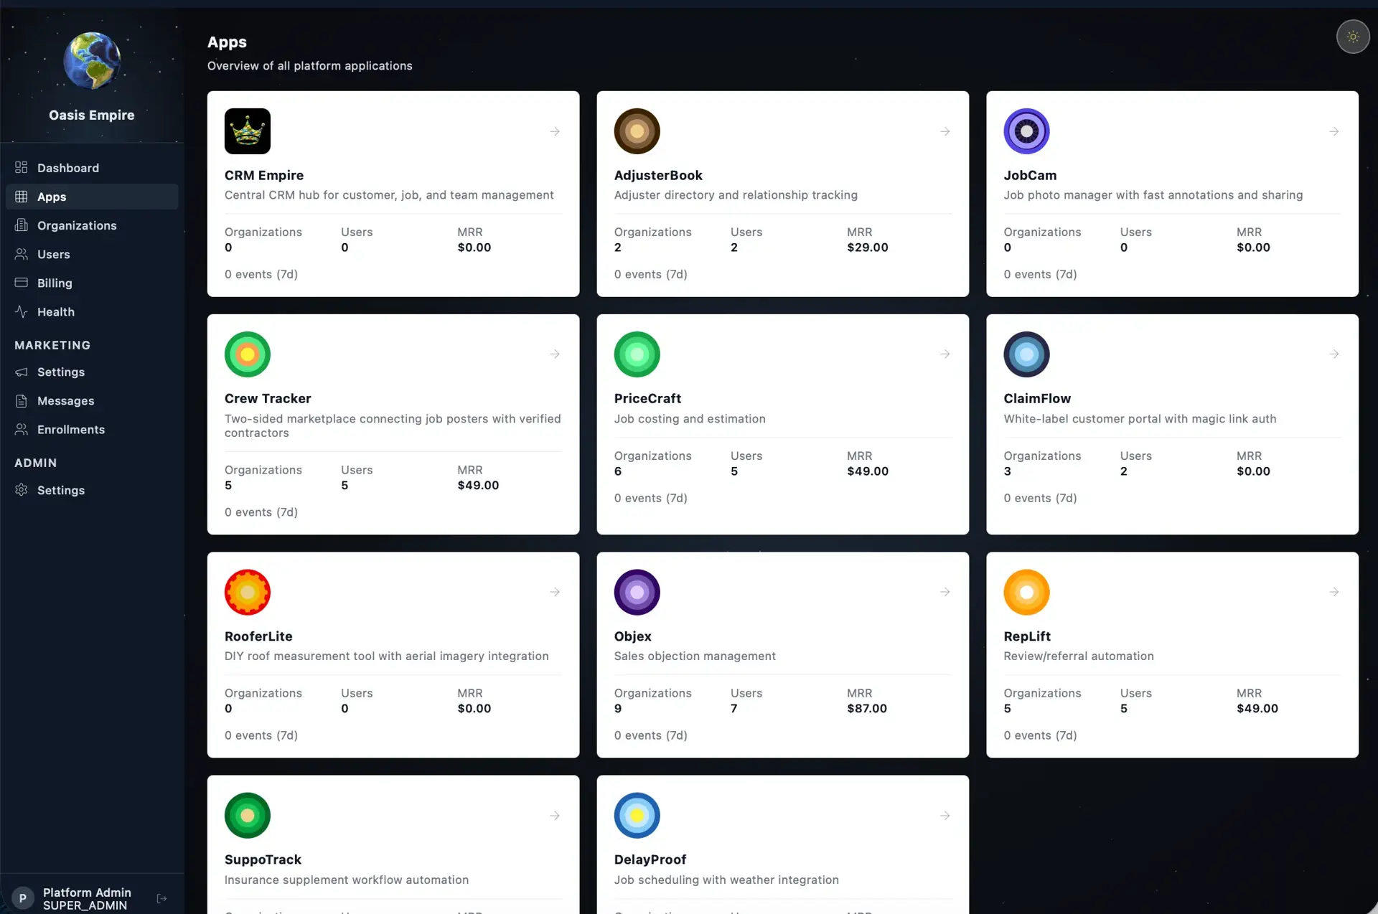Click the Dashboard grid icon
The height and width of the screenshot is (914, 1378).
(x=22, y=167)
